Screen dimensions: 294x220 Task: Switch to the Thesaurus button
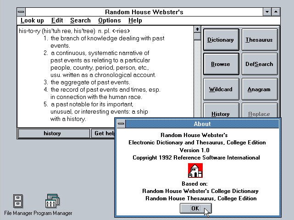[x=260, y=40]
